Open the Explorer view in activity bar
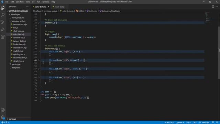Image resolution: width=220 pixels, height=124 pixels. [x=3, y=8]
